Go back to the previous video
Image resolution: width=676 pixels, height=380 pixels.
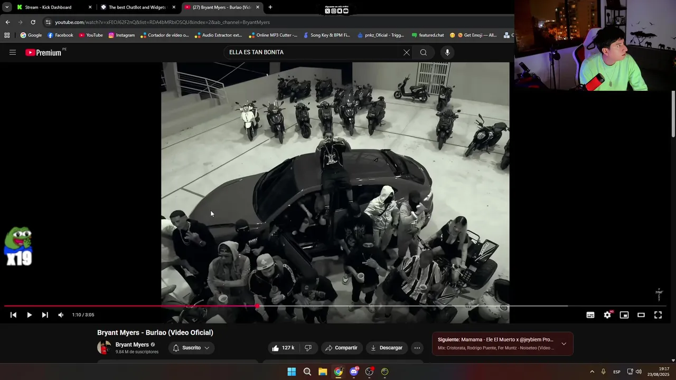13,315
